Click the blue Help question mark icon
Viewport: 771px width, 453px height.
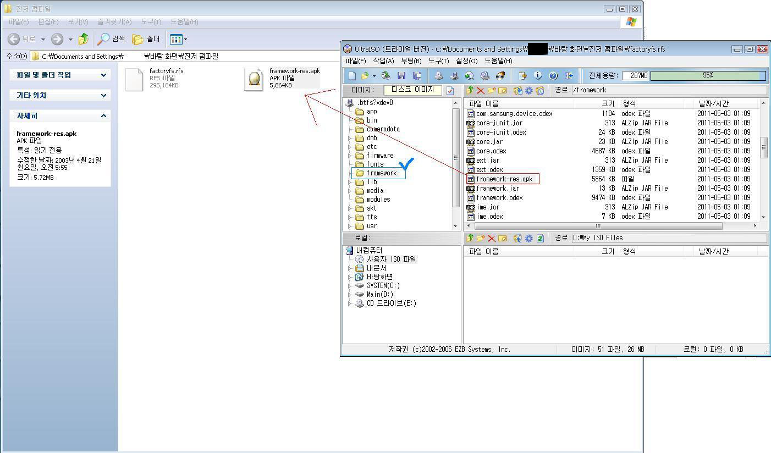click(553, 76)
